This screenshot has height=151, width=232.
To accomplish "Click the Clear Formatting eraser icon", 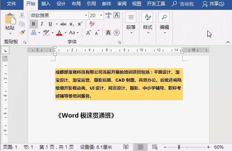I will (92, 24).
